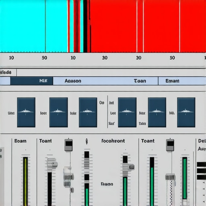The height and width of the screenshot is (206, 206).
Task: Open the 'Tɛan' tab
Action: pyautogui.click(x=140, y=81)
